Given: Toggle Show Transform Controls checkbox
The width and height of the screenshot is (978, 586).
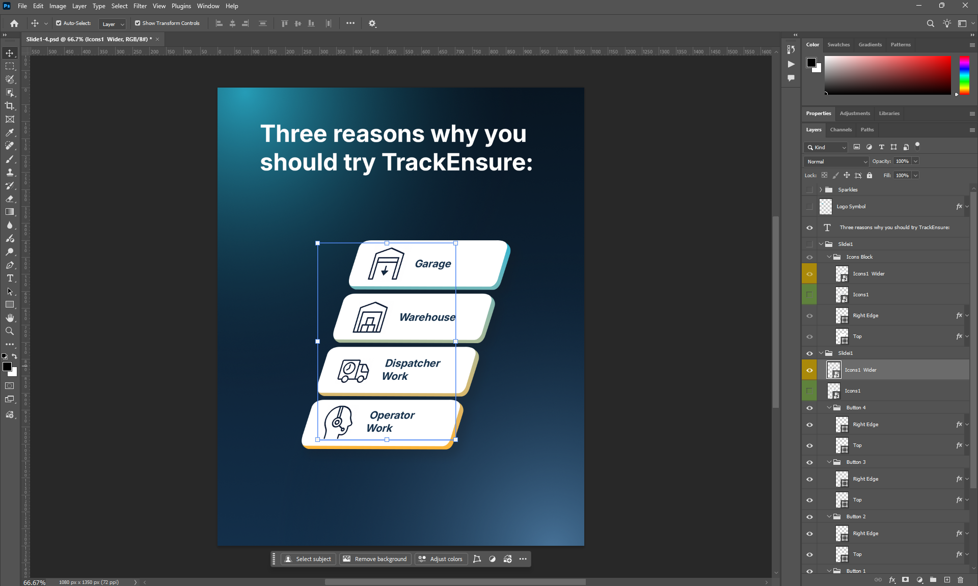Looking at the screenshot, I should click(138, 23).
